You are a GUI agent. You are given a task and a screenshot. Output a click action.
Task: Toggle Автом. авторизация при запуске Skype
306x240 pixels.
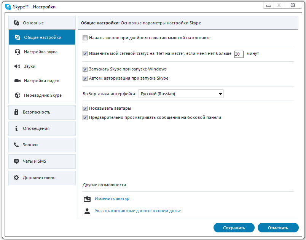pyautogui.click(x=85, y=78)
